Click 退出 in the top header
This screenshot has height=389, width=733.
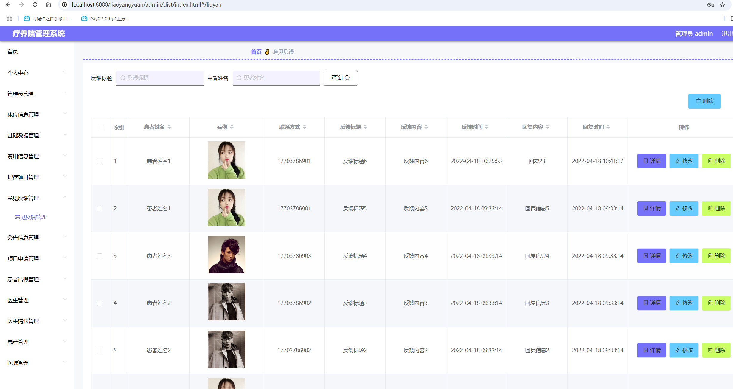click(x=727, y=34)
